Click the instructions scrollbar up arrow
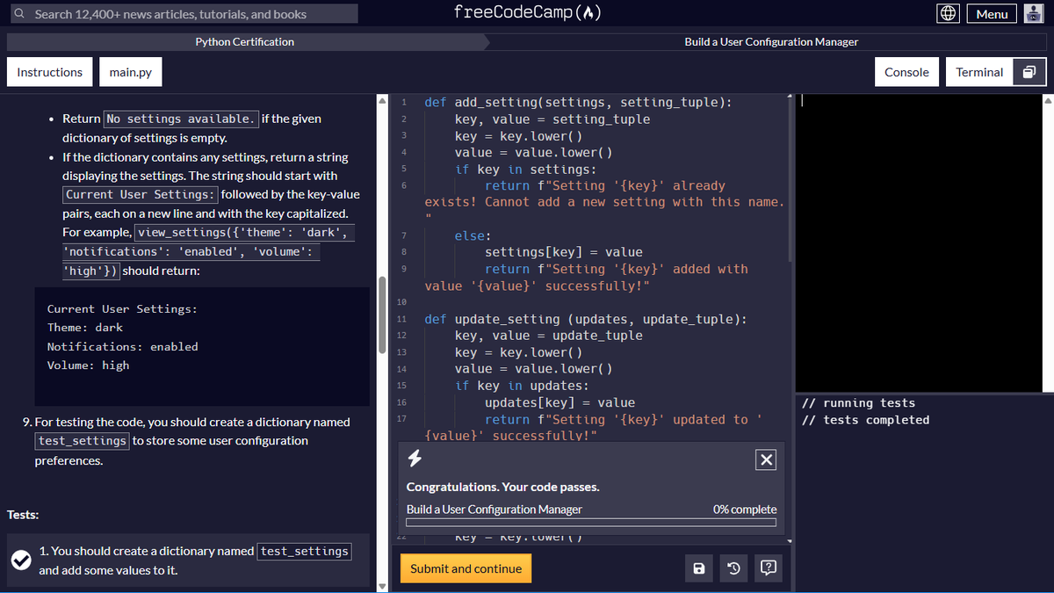This screenshot has width=1054, height=593. (381, 100)
